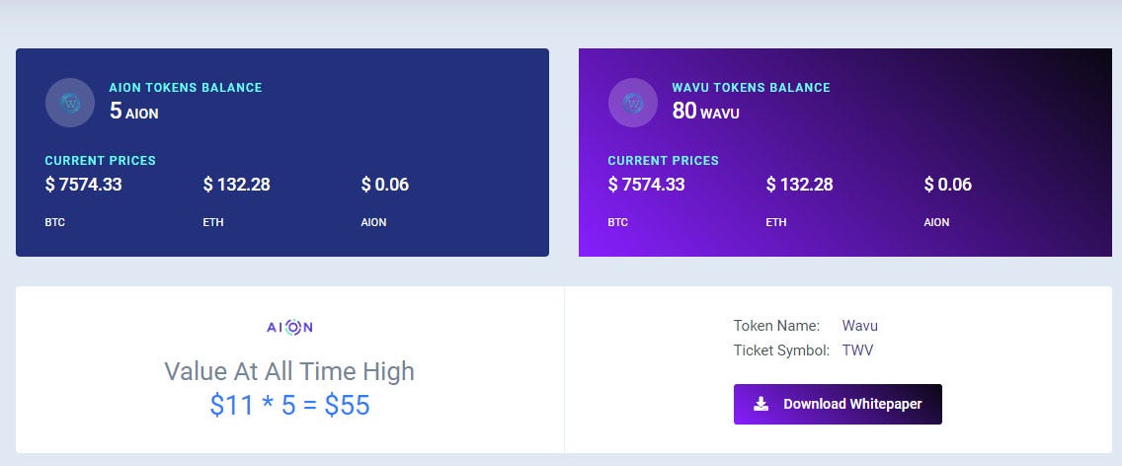Click the download icon in Whitepaper button

761,404
